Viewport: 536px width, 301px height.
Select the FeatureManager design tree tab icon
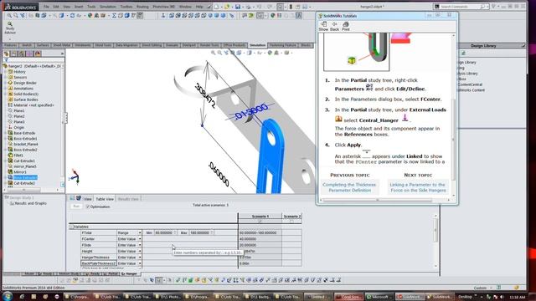click(6, 54)
